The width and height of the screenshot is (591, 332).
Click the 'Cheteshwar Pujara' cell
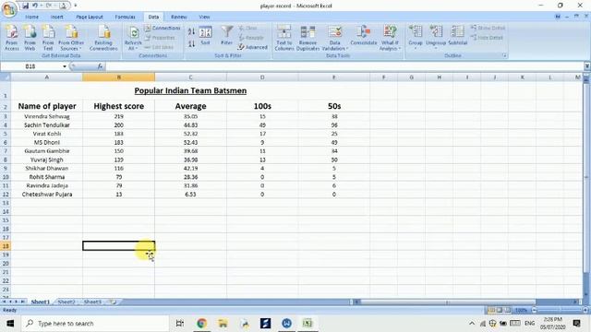tap(47, 195)
